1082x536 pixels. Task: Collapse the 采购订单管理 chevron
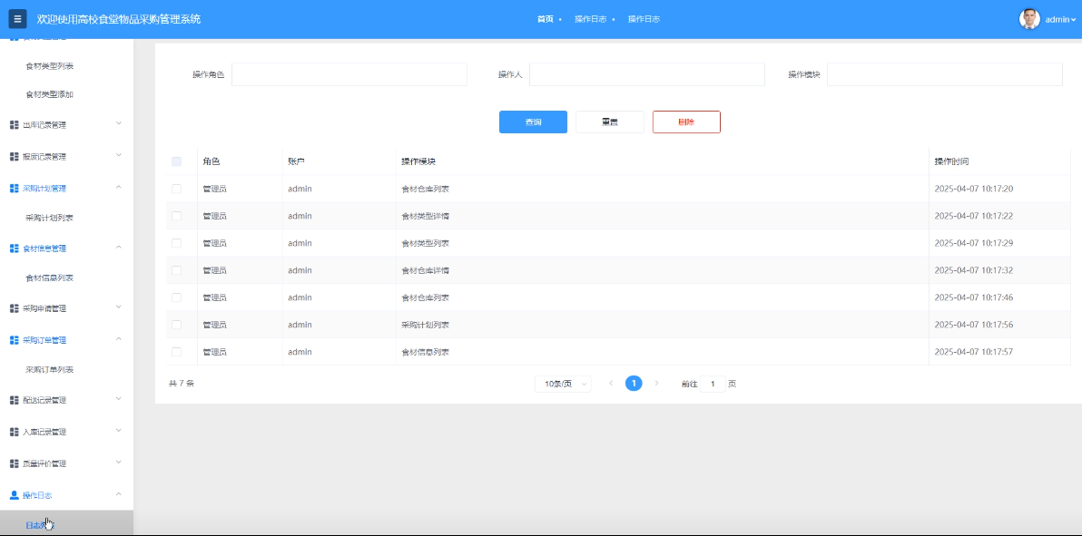(118, 338)
